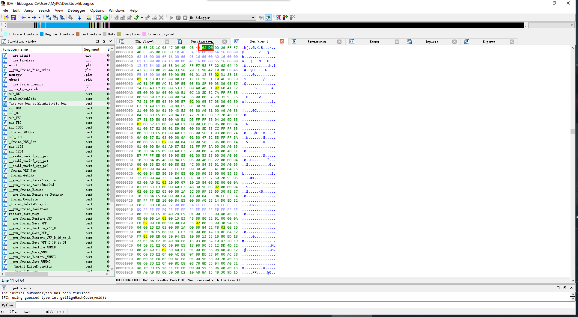Open the Jump menu
Viewport: 578px width, 317px height.
tap(29, 10)
